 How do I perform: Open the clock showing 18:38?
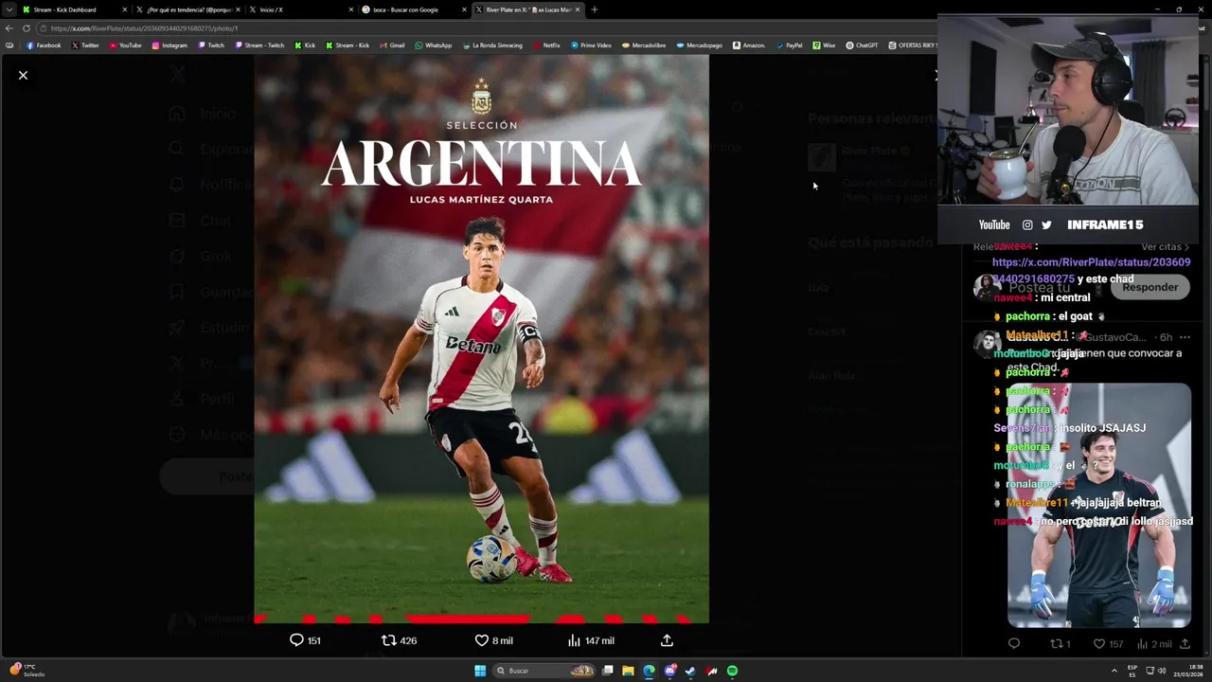[1190, 671]
